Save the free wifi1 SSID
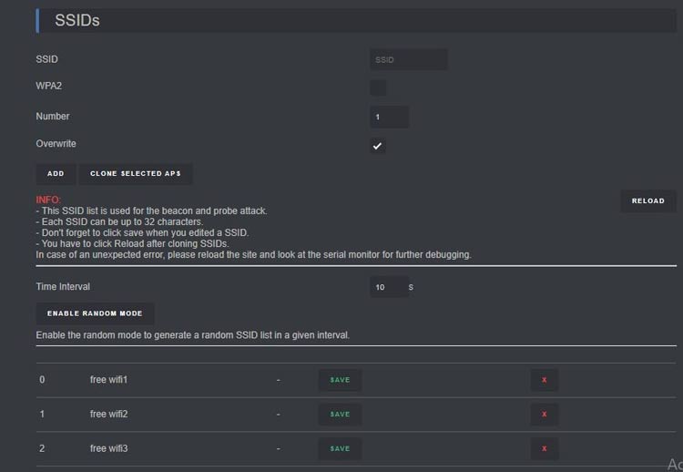683x472 pixels. point(340,380)
